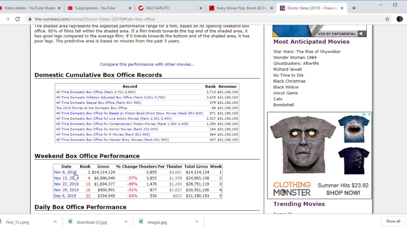Screen dimensions: 407x229
Task: Open Compare this performance with other movies
Action: (x=147, y=64)
